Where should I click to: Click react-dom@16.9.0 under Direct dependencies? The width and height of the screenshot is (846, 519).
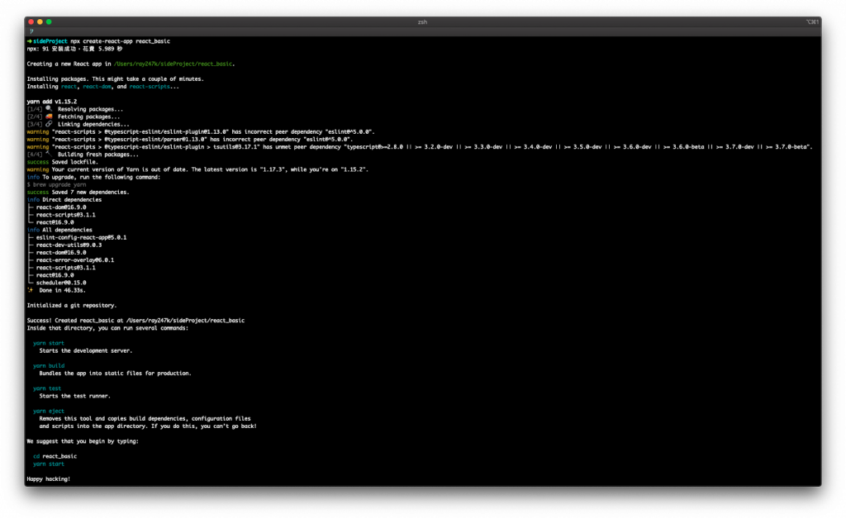[61, 207]
